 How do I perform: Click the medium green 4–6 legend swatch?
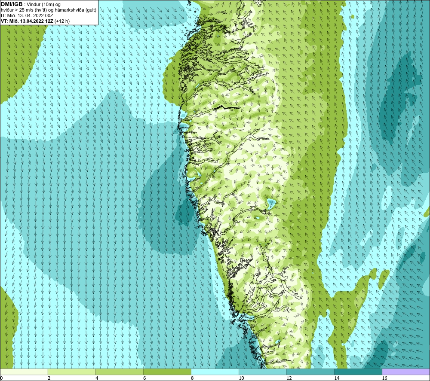(119, 372)
